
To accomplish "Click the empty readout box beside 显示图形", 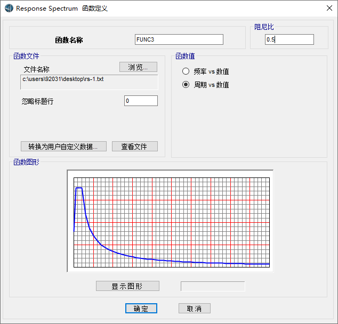I will point(213,286).
